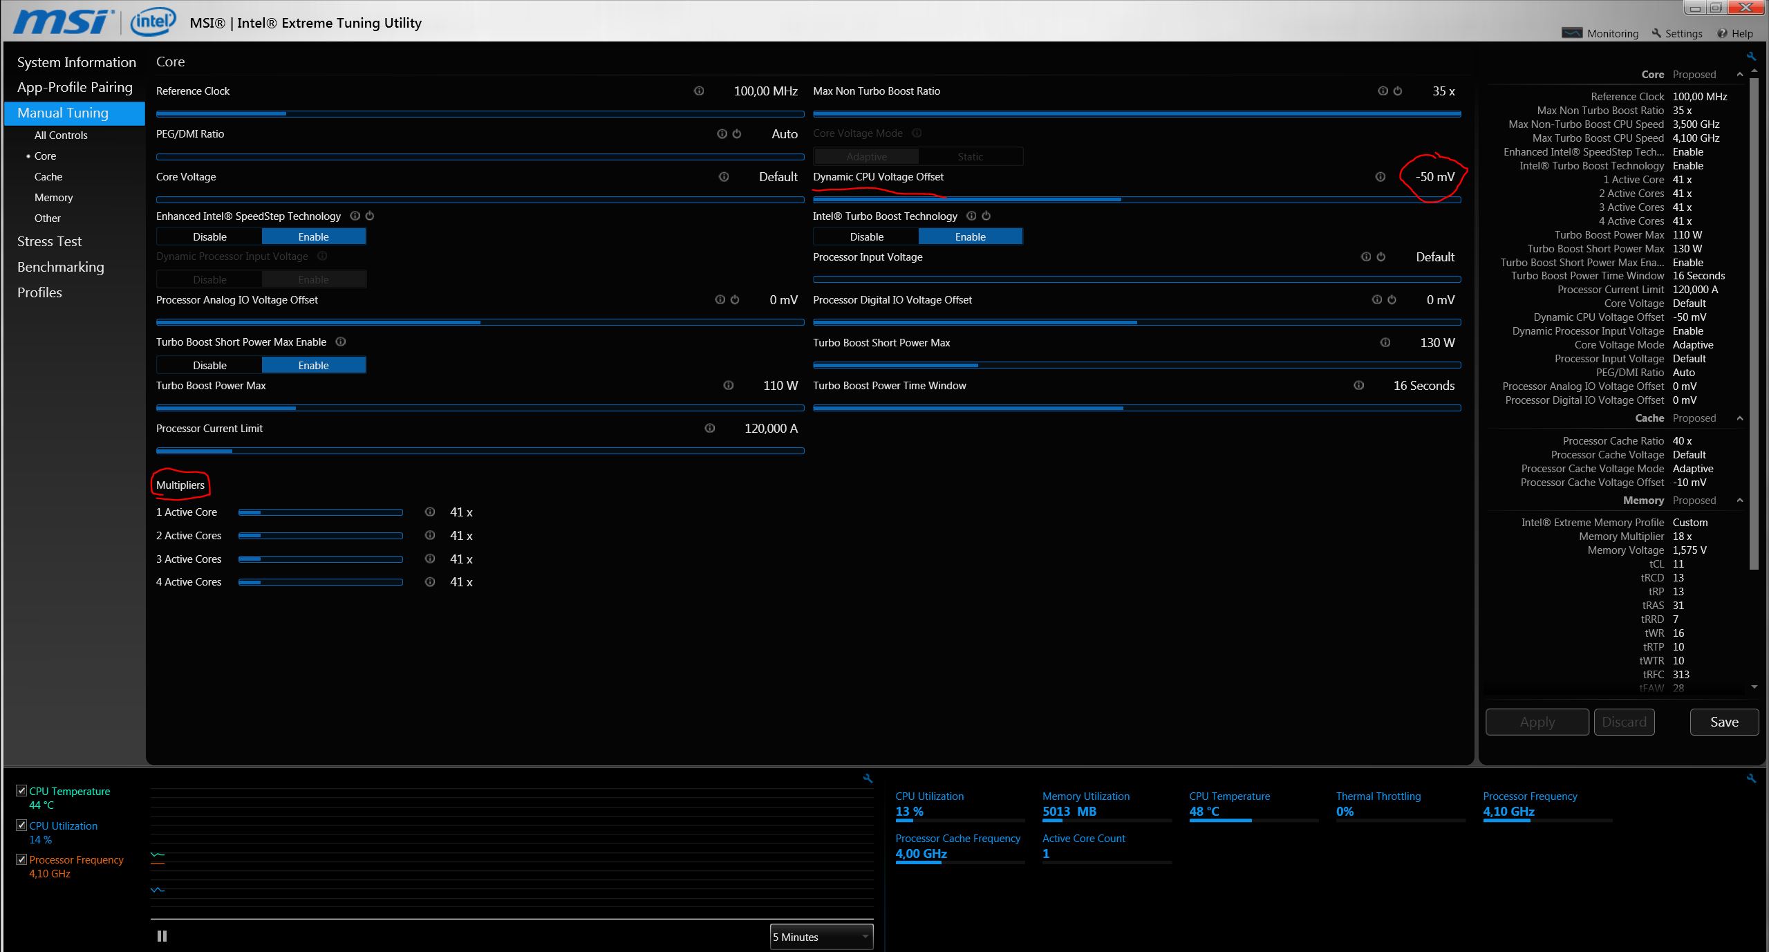Pause the monitoring graph
The image size is (1769, 952).
162,936
